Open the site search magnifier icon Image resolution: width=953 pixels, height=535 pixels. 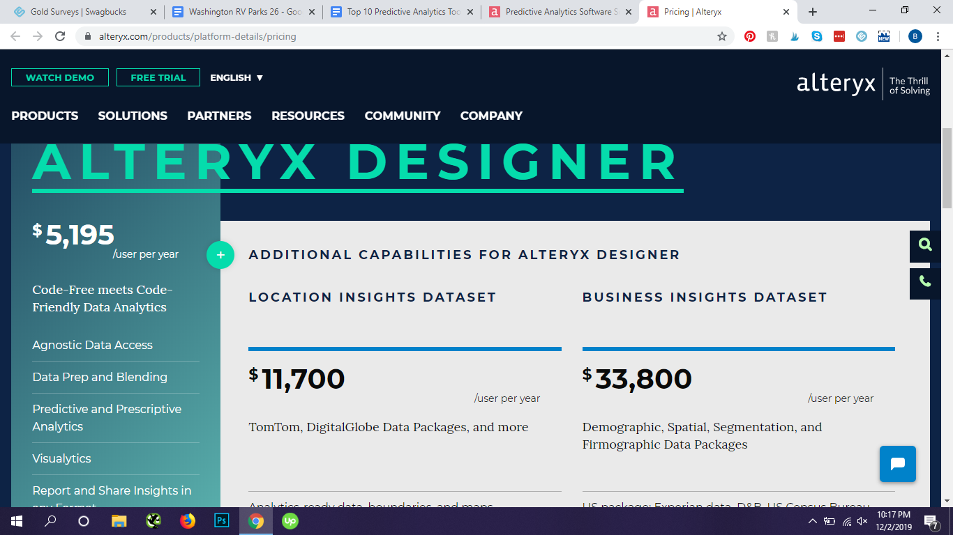pos(925,245)
